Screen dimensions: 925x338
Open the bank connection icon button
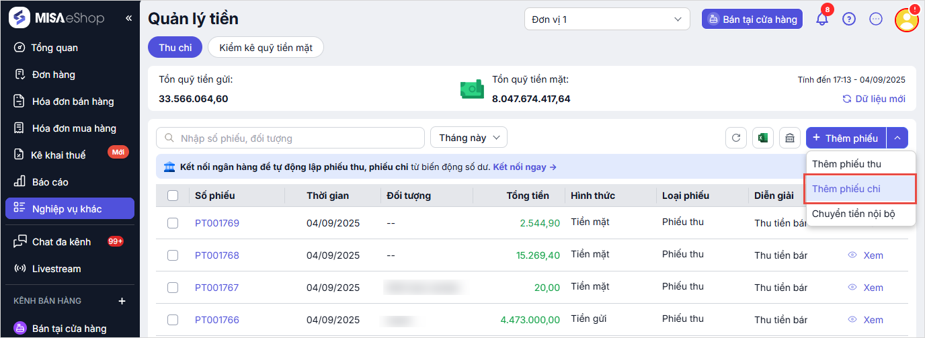point(790,138)
